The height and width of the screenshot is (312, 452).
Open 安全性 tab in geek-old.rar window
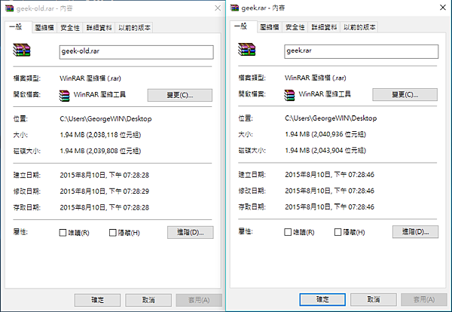click(x=70, y=28)
